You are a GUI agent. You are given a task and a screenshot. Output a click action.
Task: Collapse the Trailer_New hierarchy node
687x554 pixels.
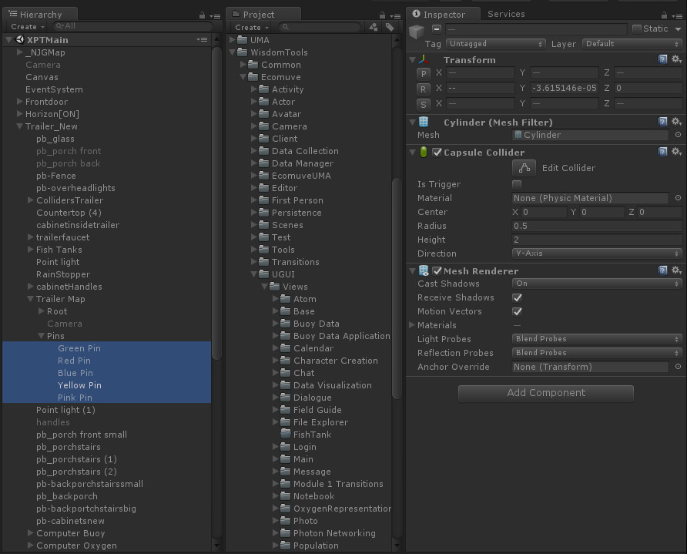click(x=20, y=126)
